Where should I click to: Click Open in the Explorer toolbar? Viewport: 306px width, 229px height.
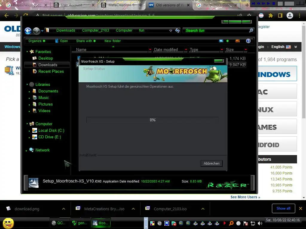(x=62, y=41)
